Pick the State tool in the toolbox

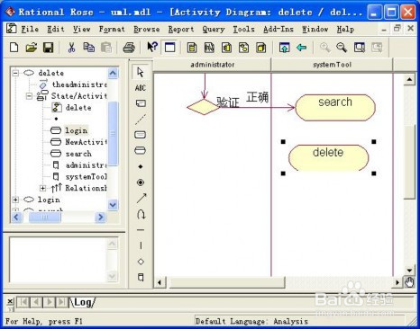141,135
